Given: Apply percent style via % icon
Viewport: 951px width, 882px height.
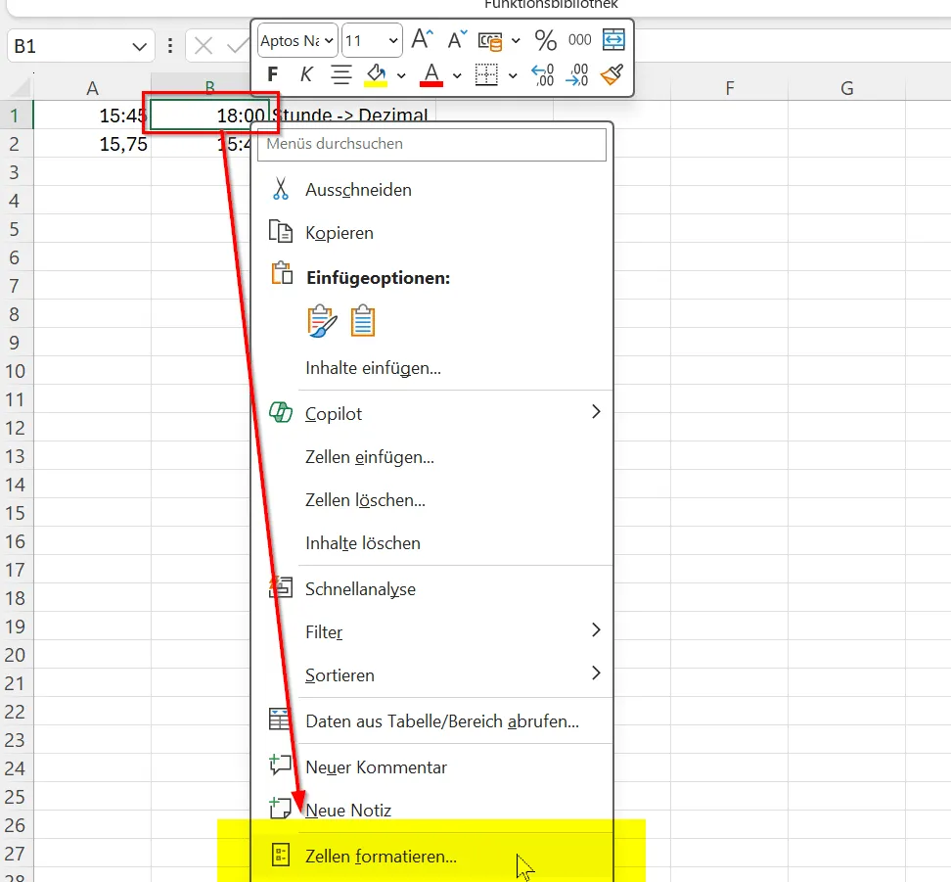Looking at the screenshot, I should pos(544,41).
